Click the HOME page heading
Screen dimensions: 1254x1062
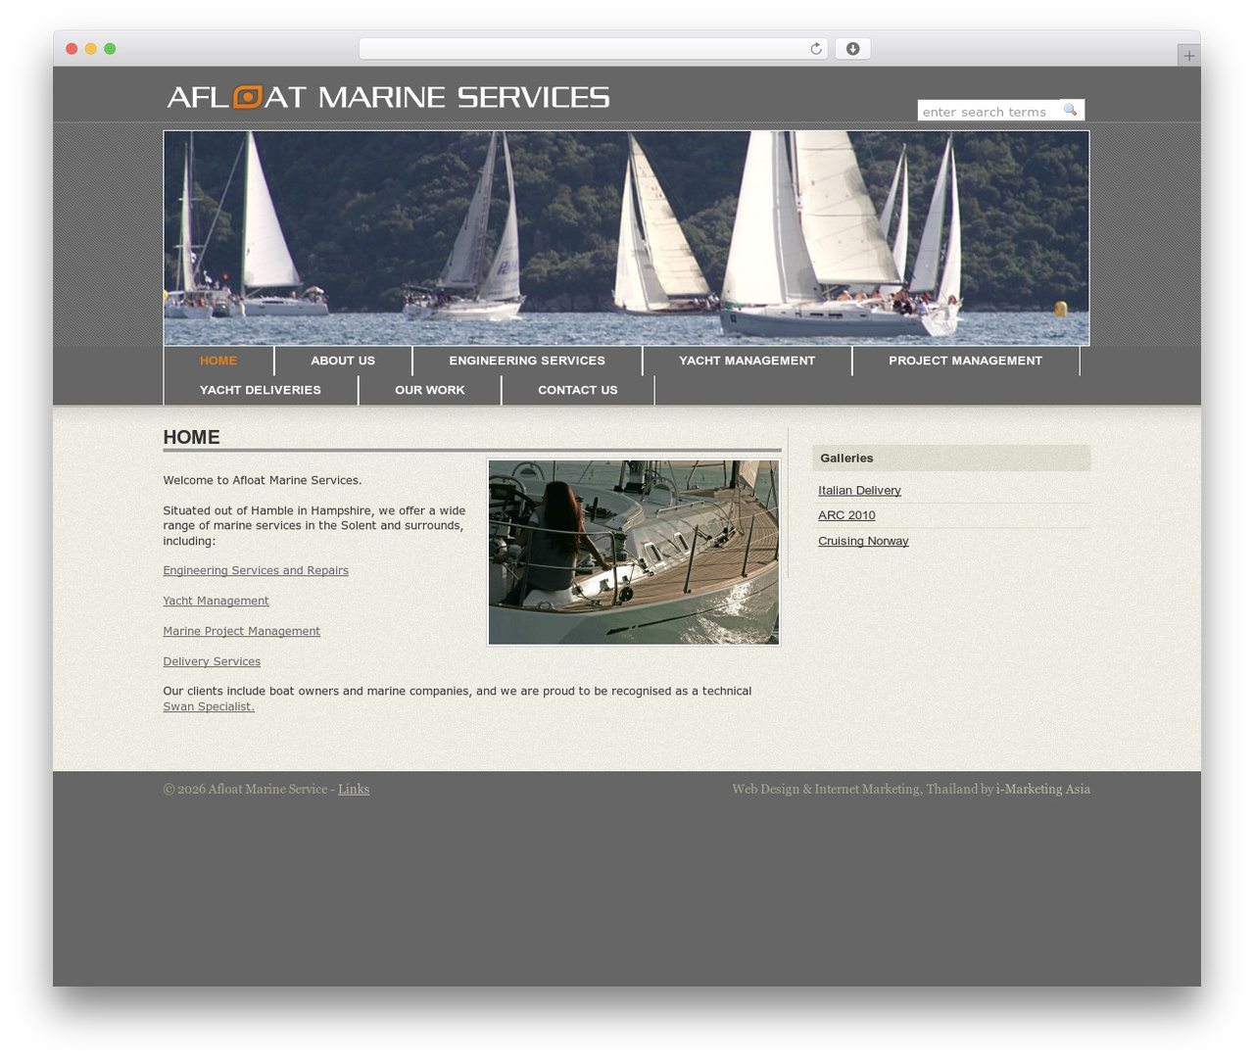191,437
